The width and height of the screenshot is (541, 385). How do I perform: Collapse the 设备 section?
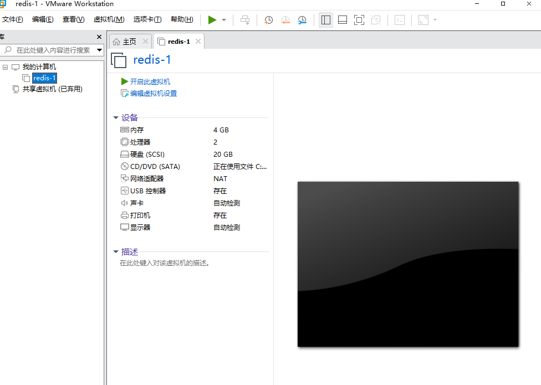[x=116, y=117]
